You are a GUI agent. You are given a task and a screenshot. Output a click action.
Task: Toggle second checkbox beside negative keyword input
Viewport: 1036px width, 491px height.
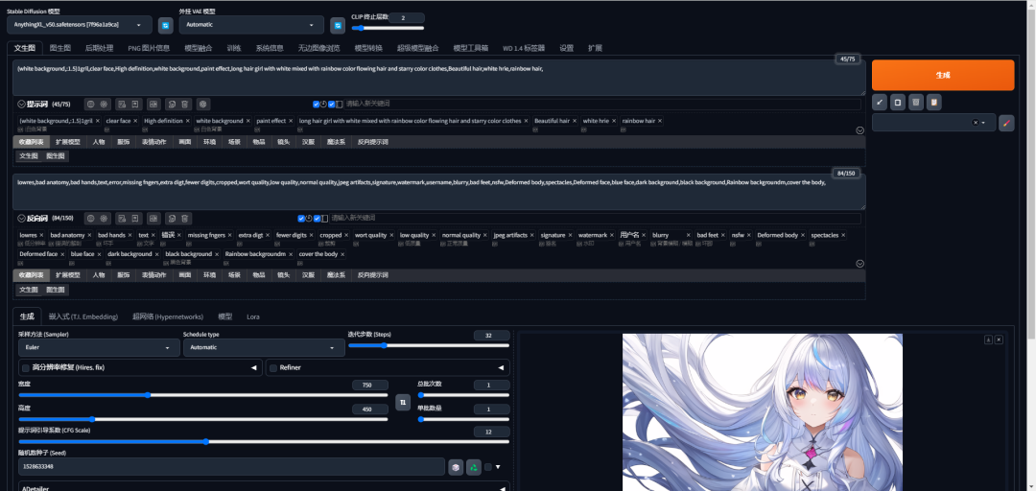click(x=317, y=218)
